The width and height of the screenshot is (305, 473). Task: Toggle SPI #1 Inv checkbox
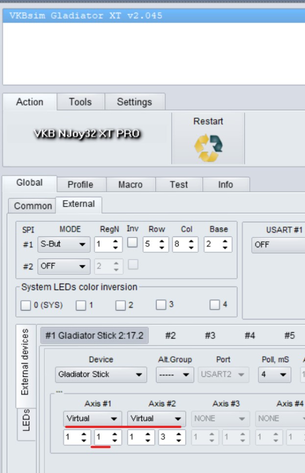pos(132,242)
